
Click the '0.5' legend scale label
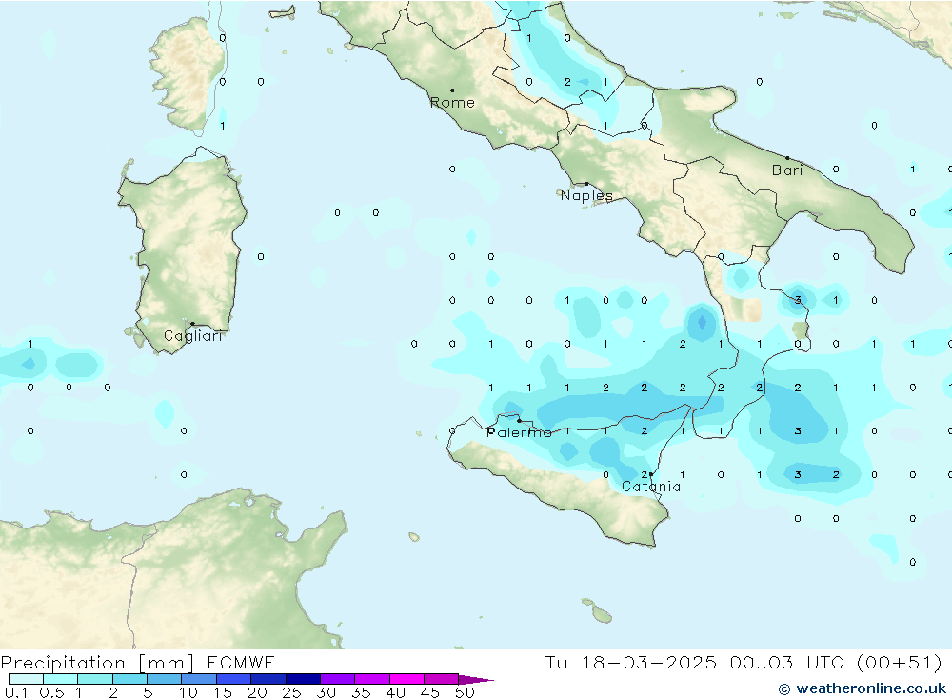click(x=51, y=692)
